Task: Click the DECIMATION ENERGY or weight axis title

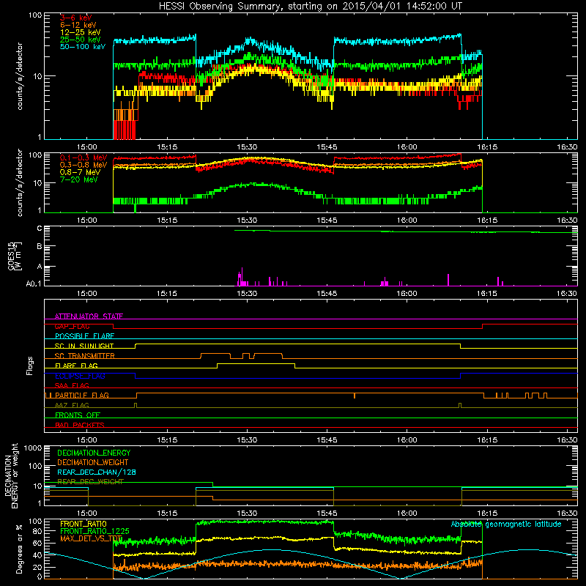Action: click(x=11, y=475)
